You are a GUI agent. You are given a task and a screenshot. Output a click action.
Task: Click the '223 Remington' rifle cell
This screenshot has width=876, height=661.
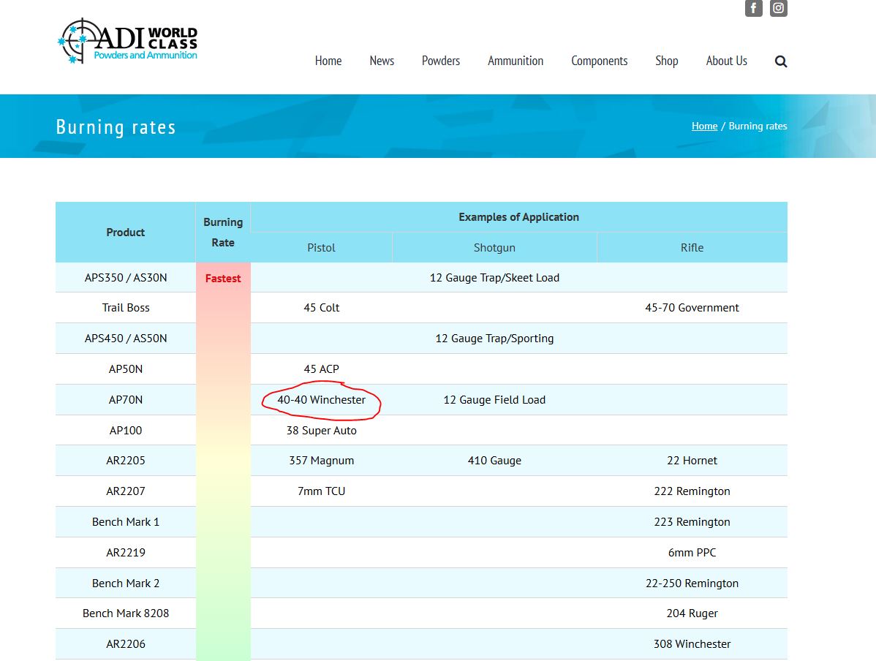coord(692,522)
